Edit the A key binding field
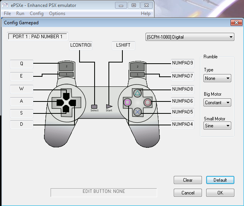Viewport: 244px width, 206px height. [22, 101]
